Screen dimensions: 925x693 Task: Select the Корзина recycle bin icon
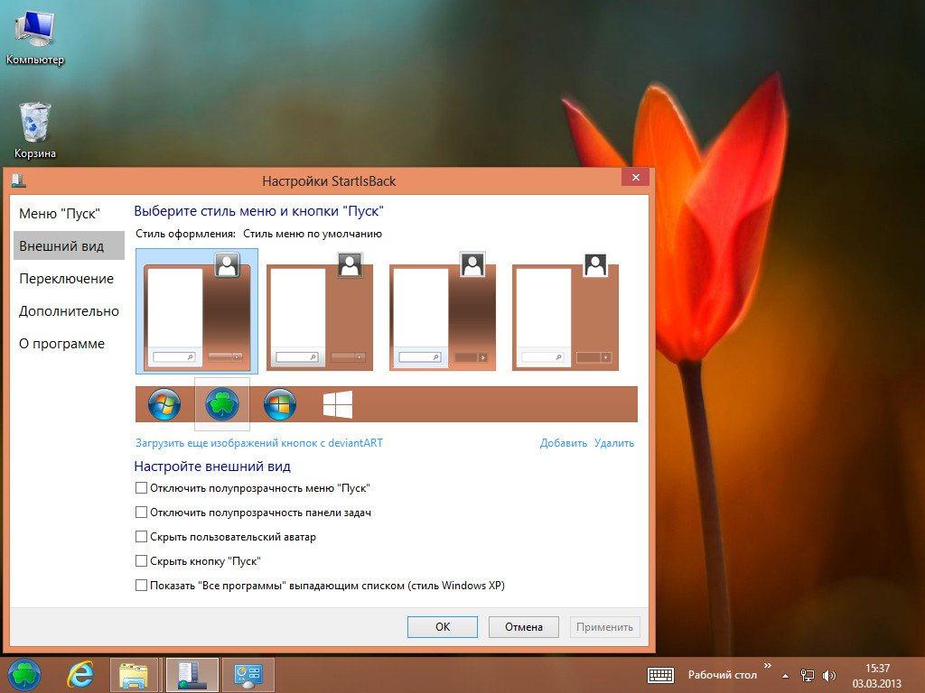click(x=35, y=131)
